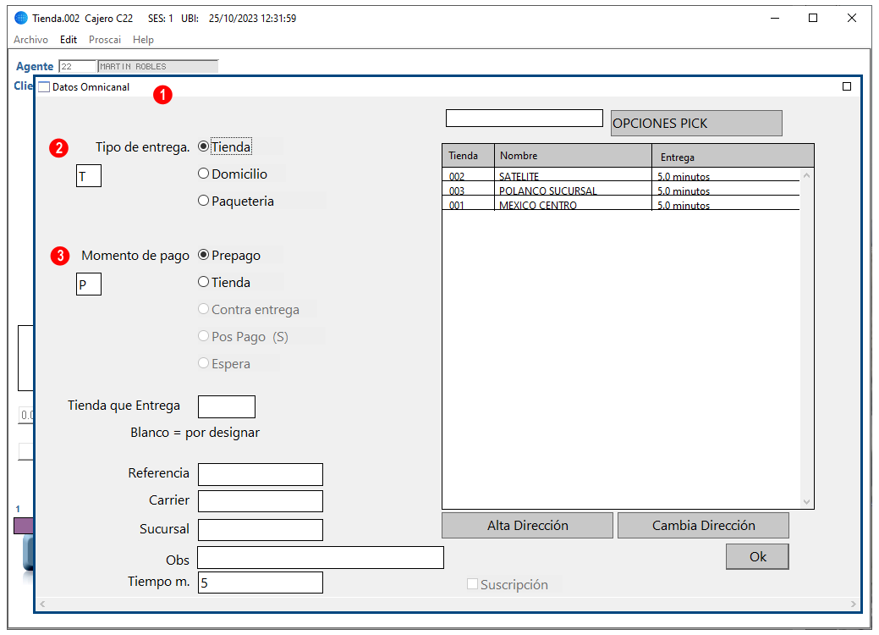The width and height of the screenshot is (879, 635).
Task: Click the Agente number field showing 22
Action: point(78,66)
